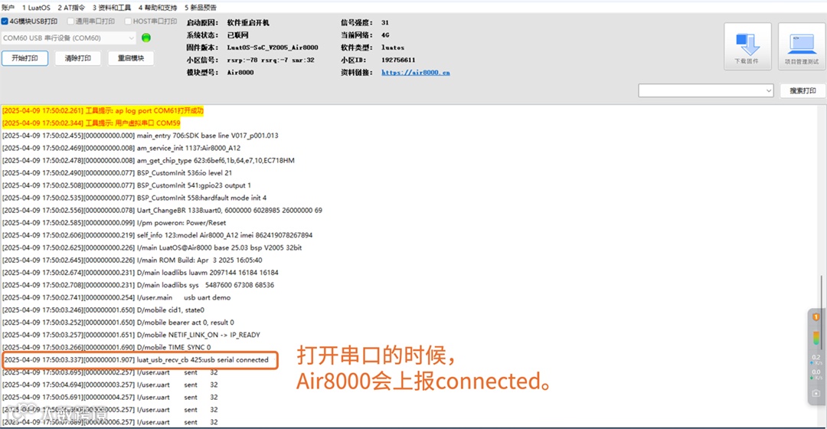Image resolution: width=827 pixels, height=429 pixels.
Task: Select the 'am_get_chip_type' log line
Action: [149, 160]
